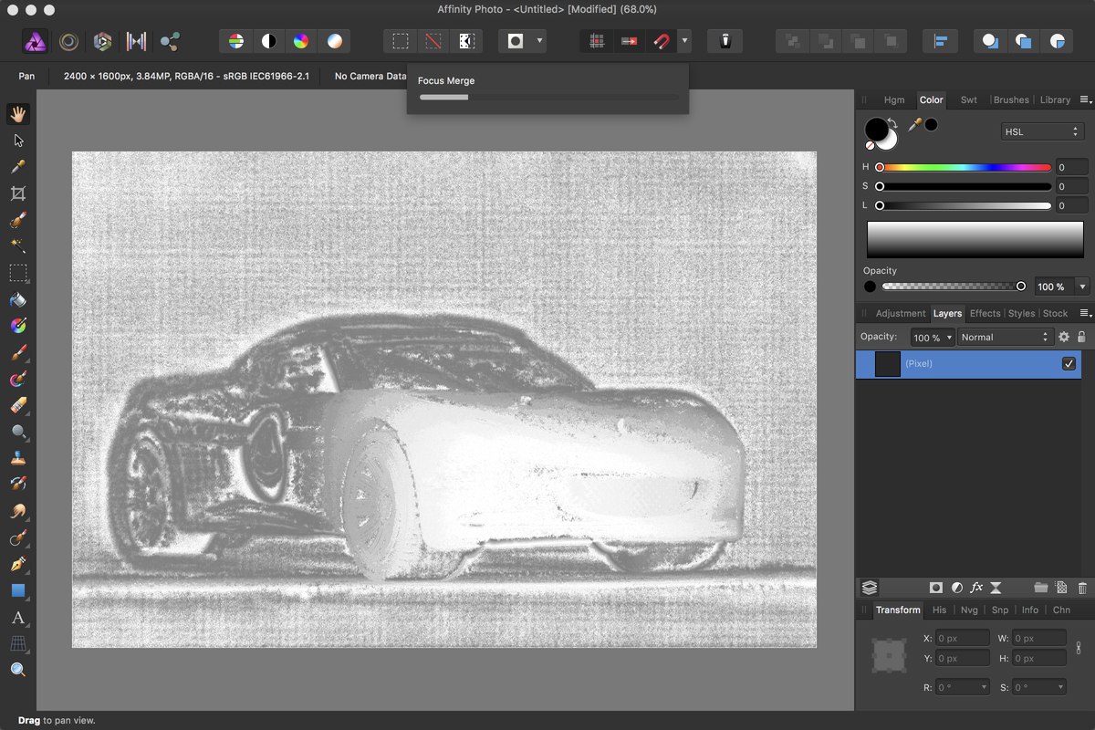Select the Crop tool

pyautogui.click(x=17, y=193)
